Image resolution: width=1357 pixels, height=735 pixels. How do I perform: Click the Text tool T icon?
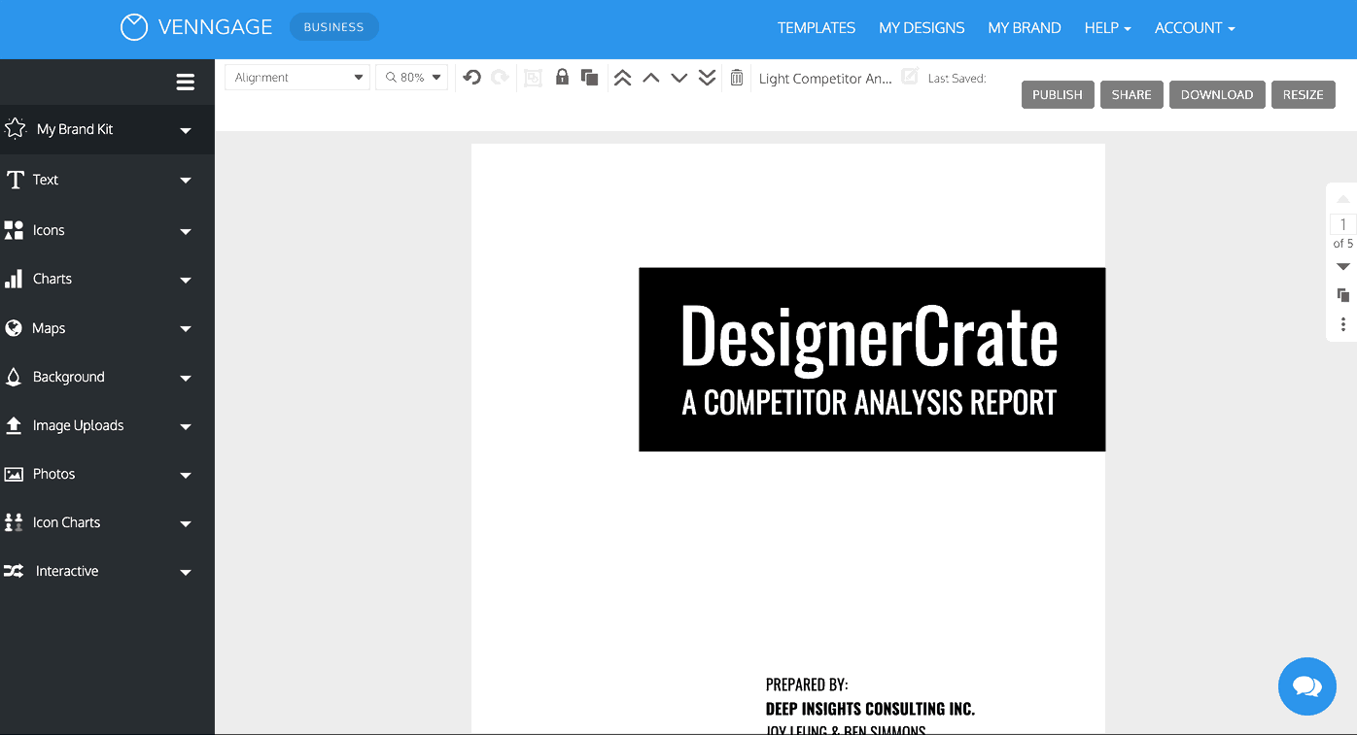pos(15,180)
